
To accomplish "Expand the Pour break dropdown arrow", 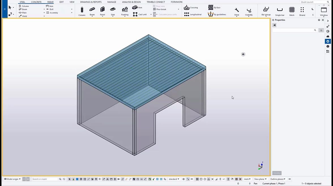I will (178, 9).
